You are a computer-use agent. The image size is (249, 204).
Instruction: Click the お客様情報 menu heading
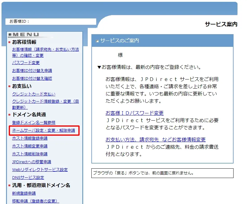(24, 42)
